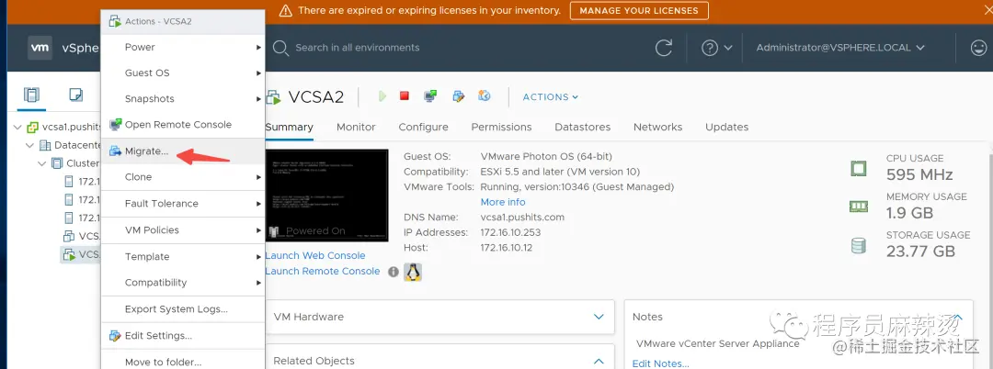993x369 pixels.
Task: Choose Move to folder...
Action: (183, 362)
